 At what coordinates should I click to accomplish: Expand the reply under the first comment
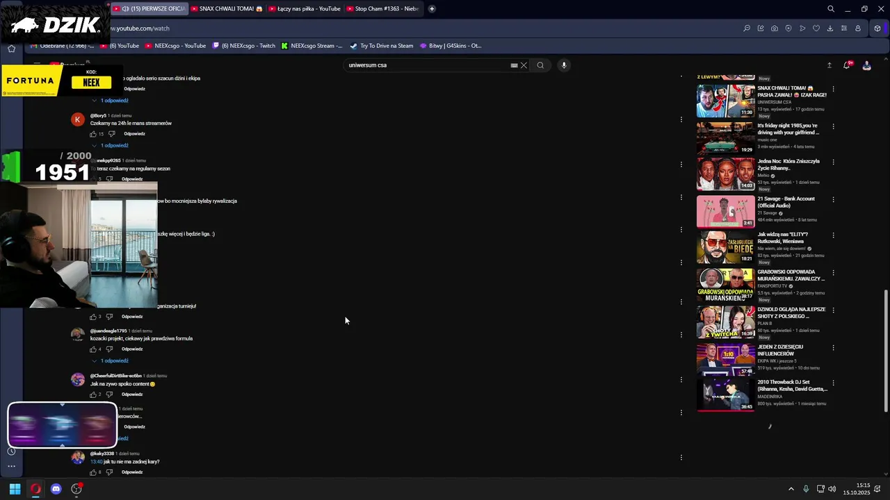tap(111, 101)
